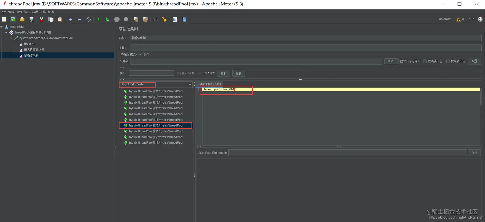Click the Open file folder icon
The image size is (485, 222).
pyautogui.click(x=22, y=20)
